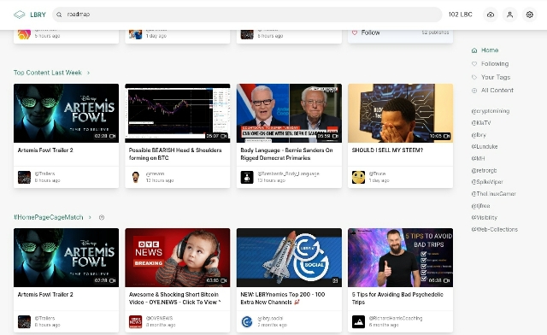This screenshot has width=547, height=335.
Task: Open @Web-Collections channel in sidebar
Action: pyautogui.click(x=495, y=229)
